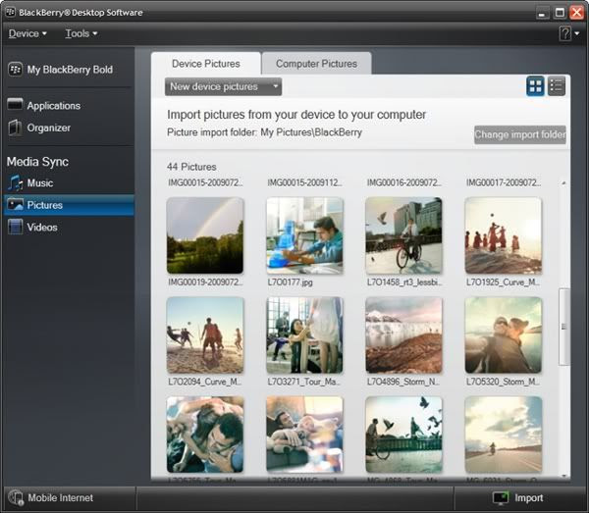This screenshot has height=513, width=589.
Task: Open Videos under Media Sync
Action: click(42, 227)
